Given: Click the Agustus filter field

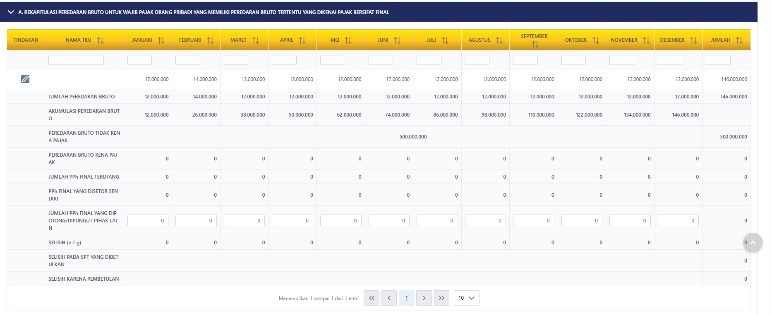Looking at the screenshot, I should (x=477, y=60).
